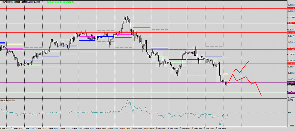Screen dimensions: 296x131
Task: Click the 25 Feb 07:00 time axis label
Action: click(125, 129)
